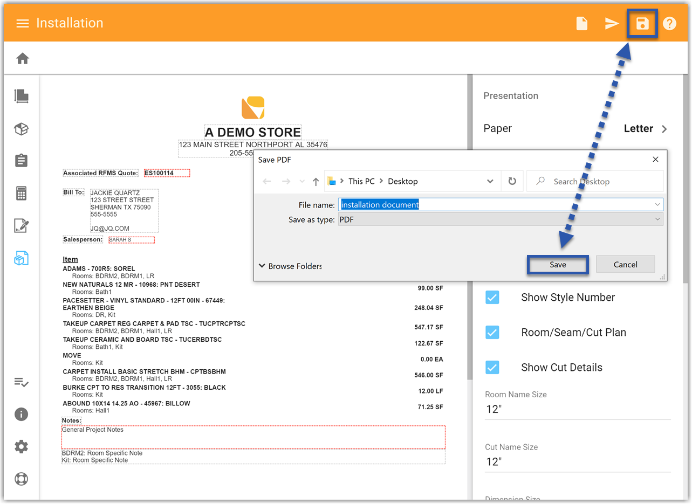Refresh the Desktop folder in Save PDF dialog
This screenshot has width=692, height=504.
tap(512, 181)
